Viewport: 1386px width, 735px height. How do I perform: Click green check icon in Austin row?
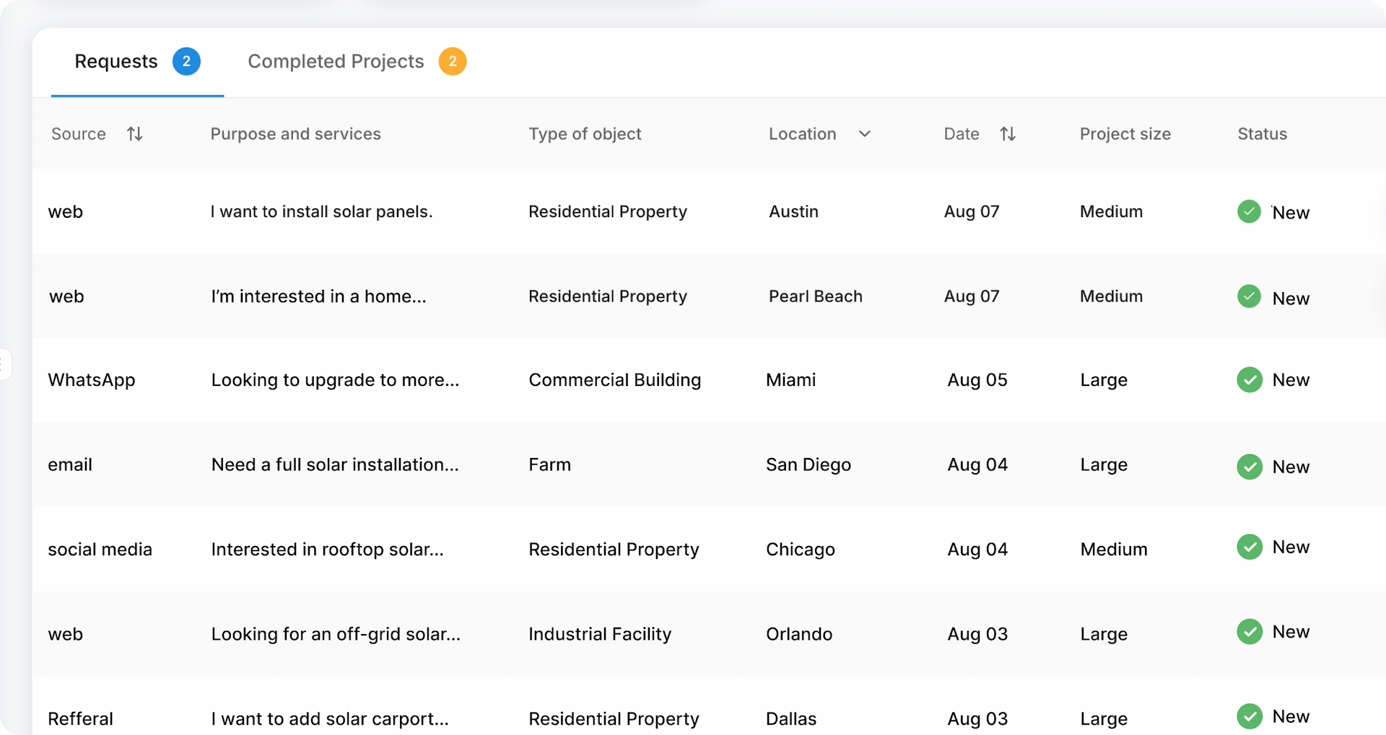[1249, 211]
